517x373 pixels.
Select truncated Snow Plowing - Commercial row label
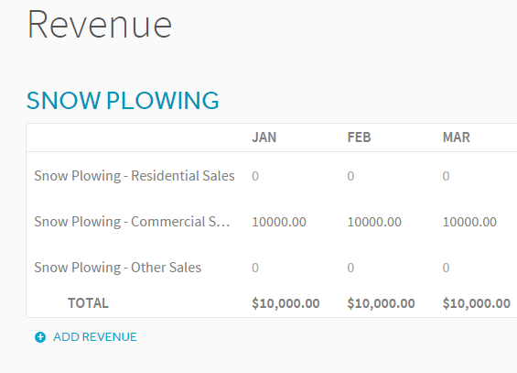[x=132, y=222]
